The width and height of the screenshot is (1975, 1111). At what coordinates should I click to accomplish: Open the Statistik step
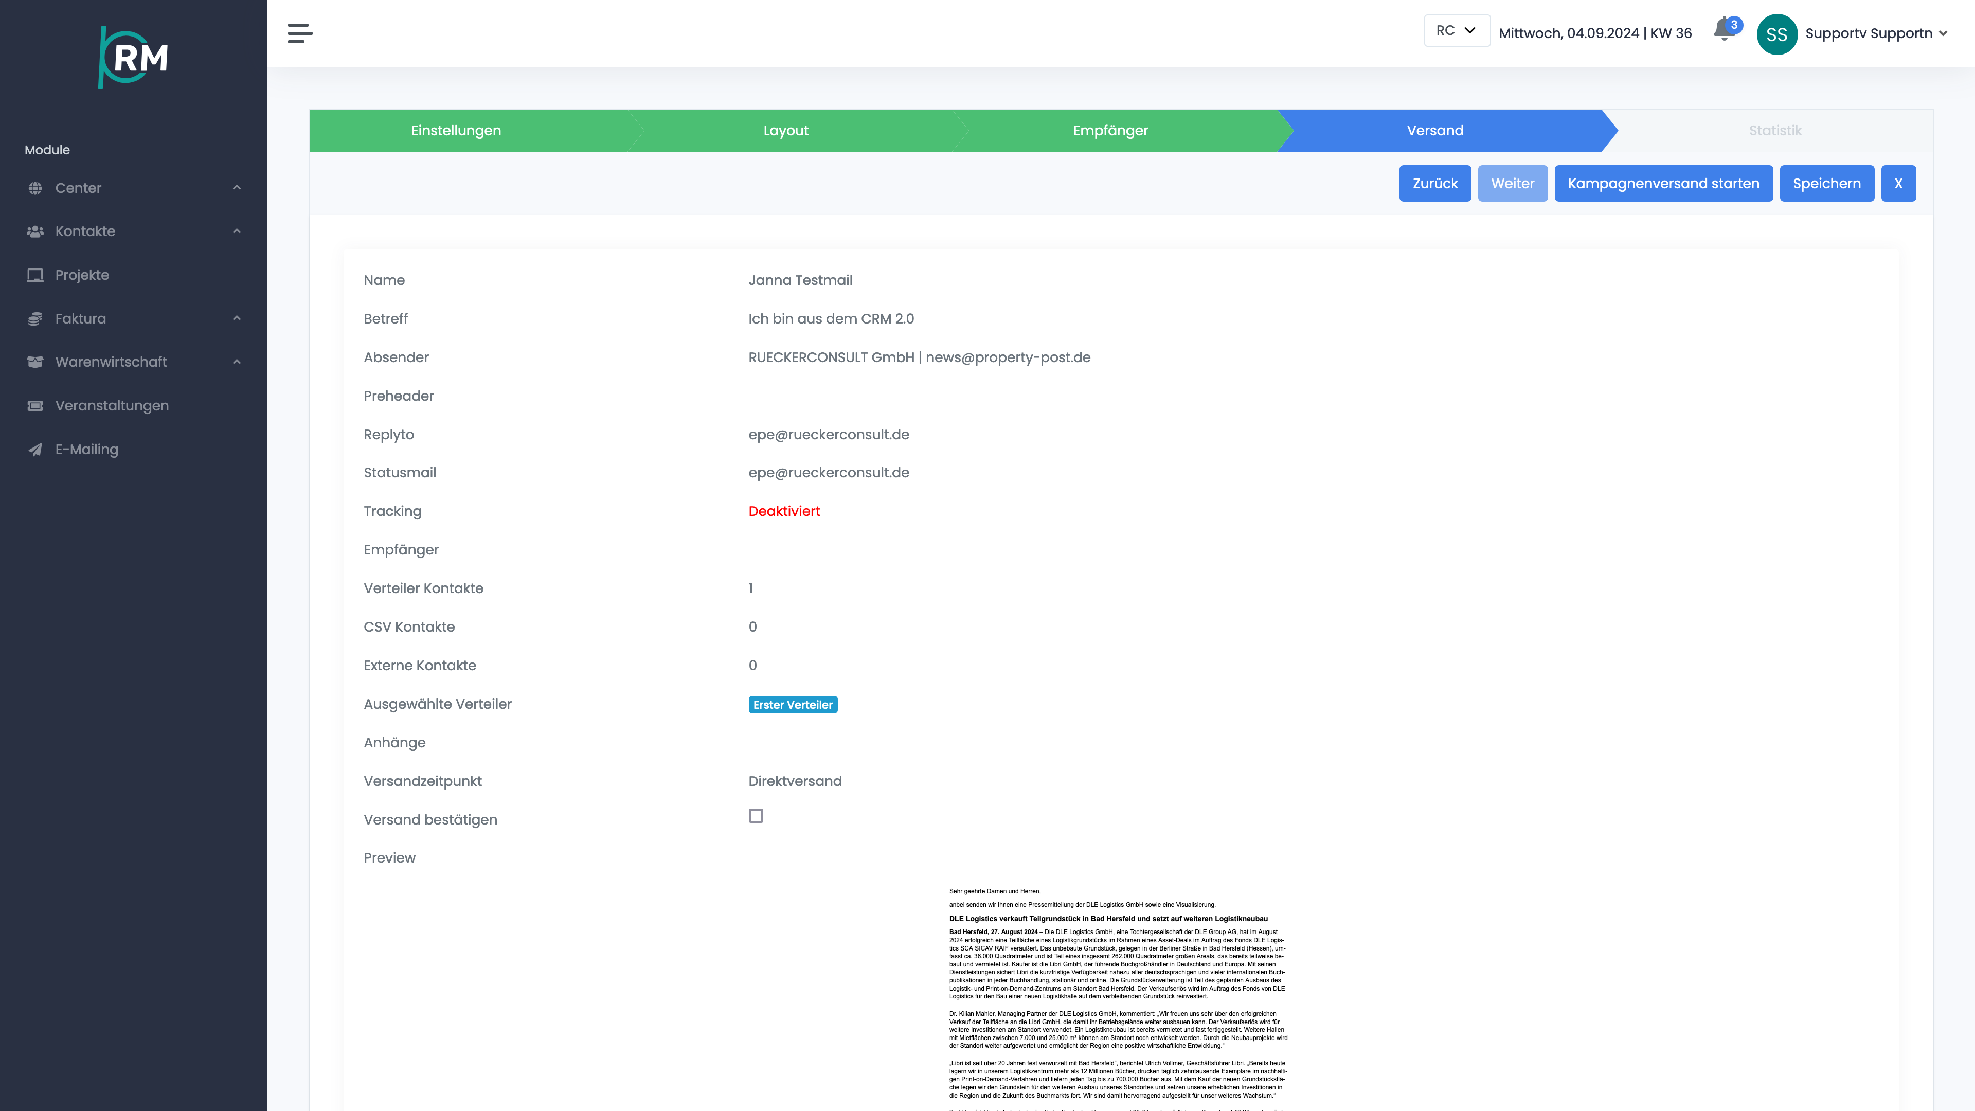tap(1775, 130)
